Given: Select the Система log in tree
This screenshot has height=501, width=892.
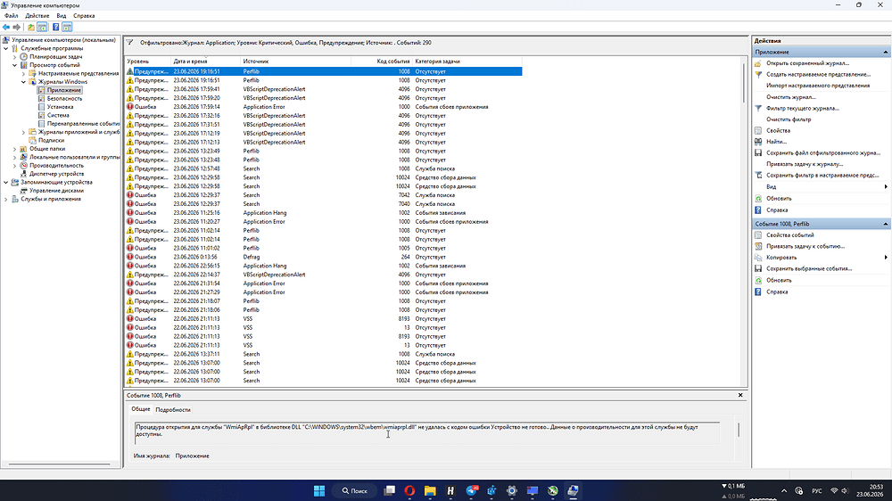Looking at the screenshot, I should (58, 115).
